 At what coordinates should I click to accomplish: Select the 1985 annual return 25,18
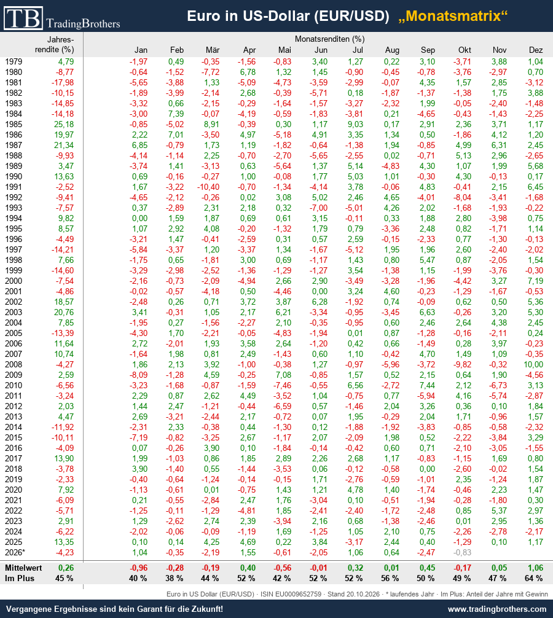[63, 124]
